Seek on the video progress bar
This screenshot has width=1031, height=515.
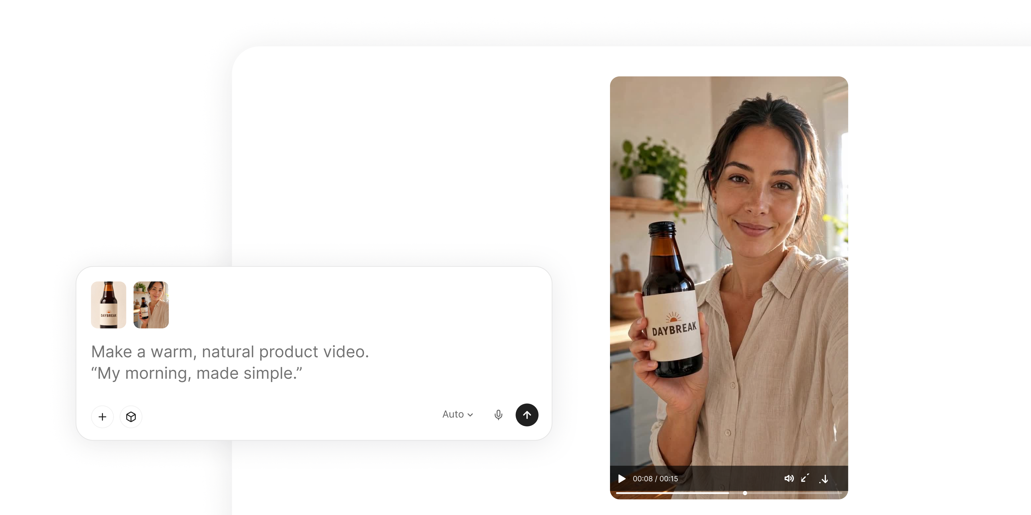coord(729,493)
